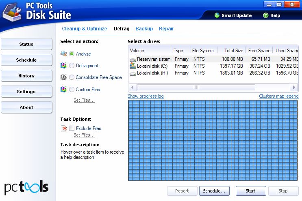Click the drive list scroll left arrow
Image resolution: width=302 pixels, height=201 pixels.
(133, 88)
